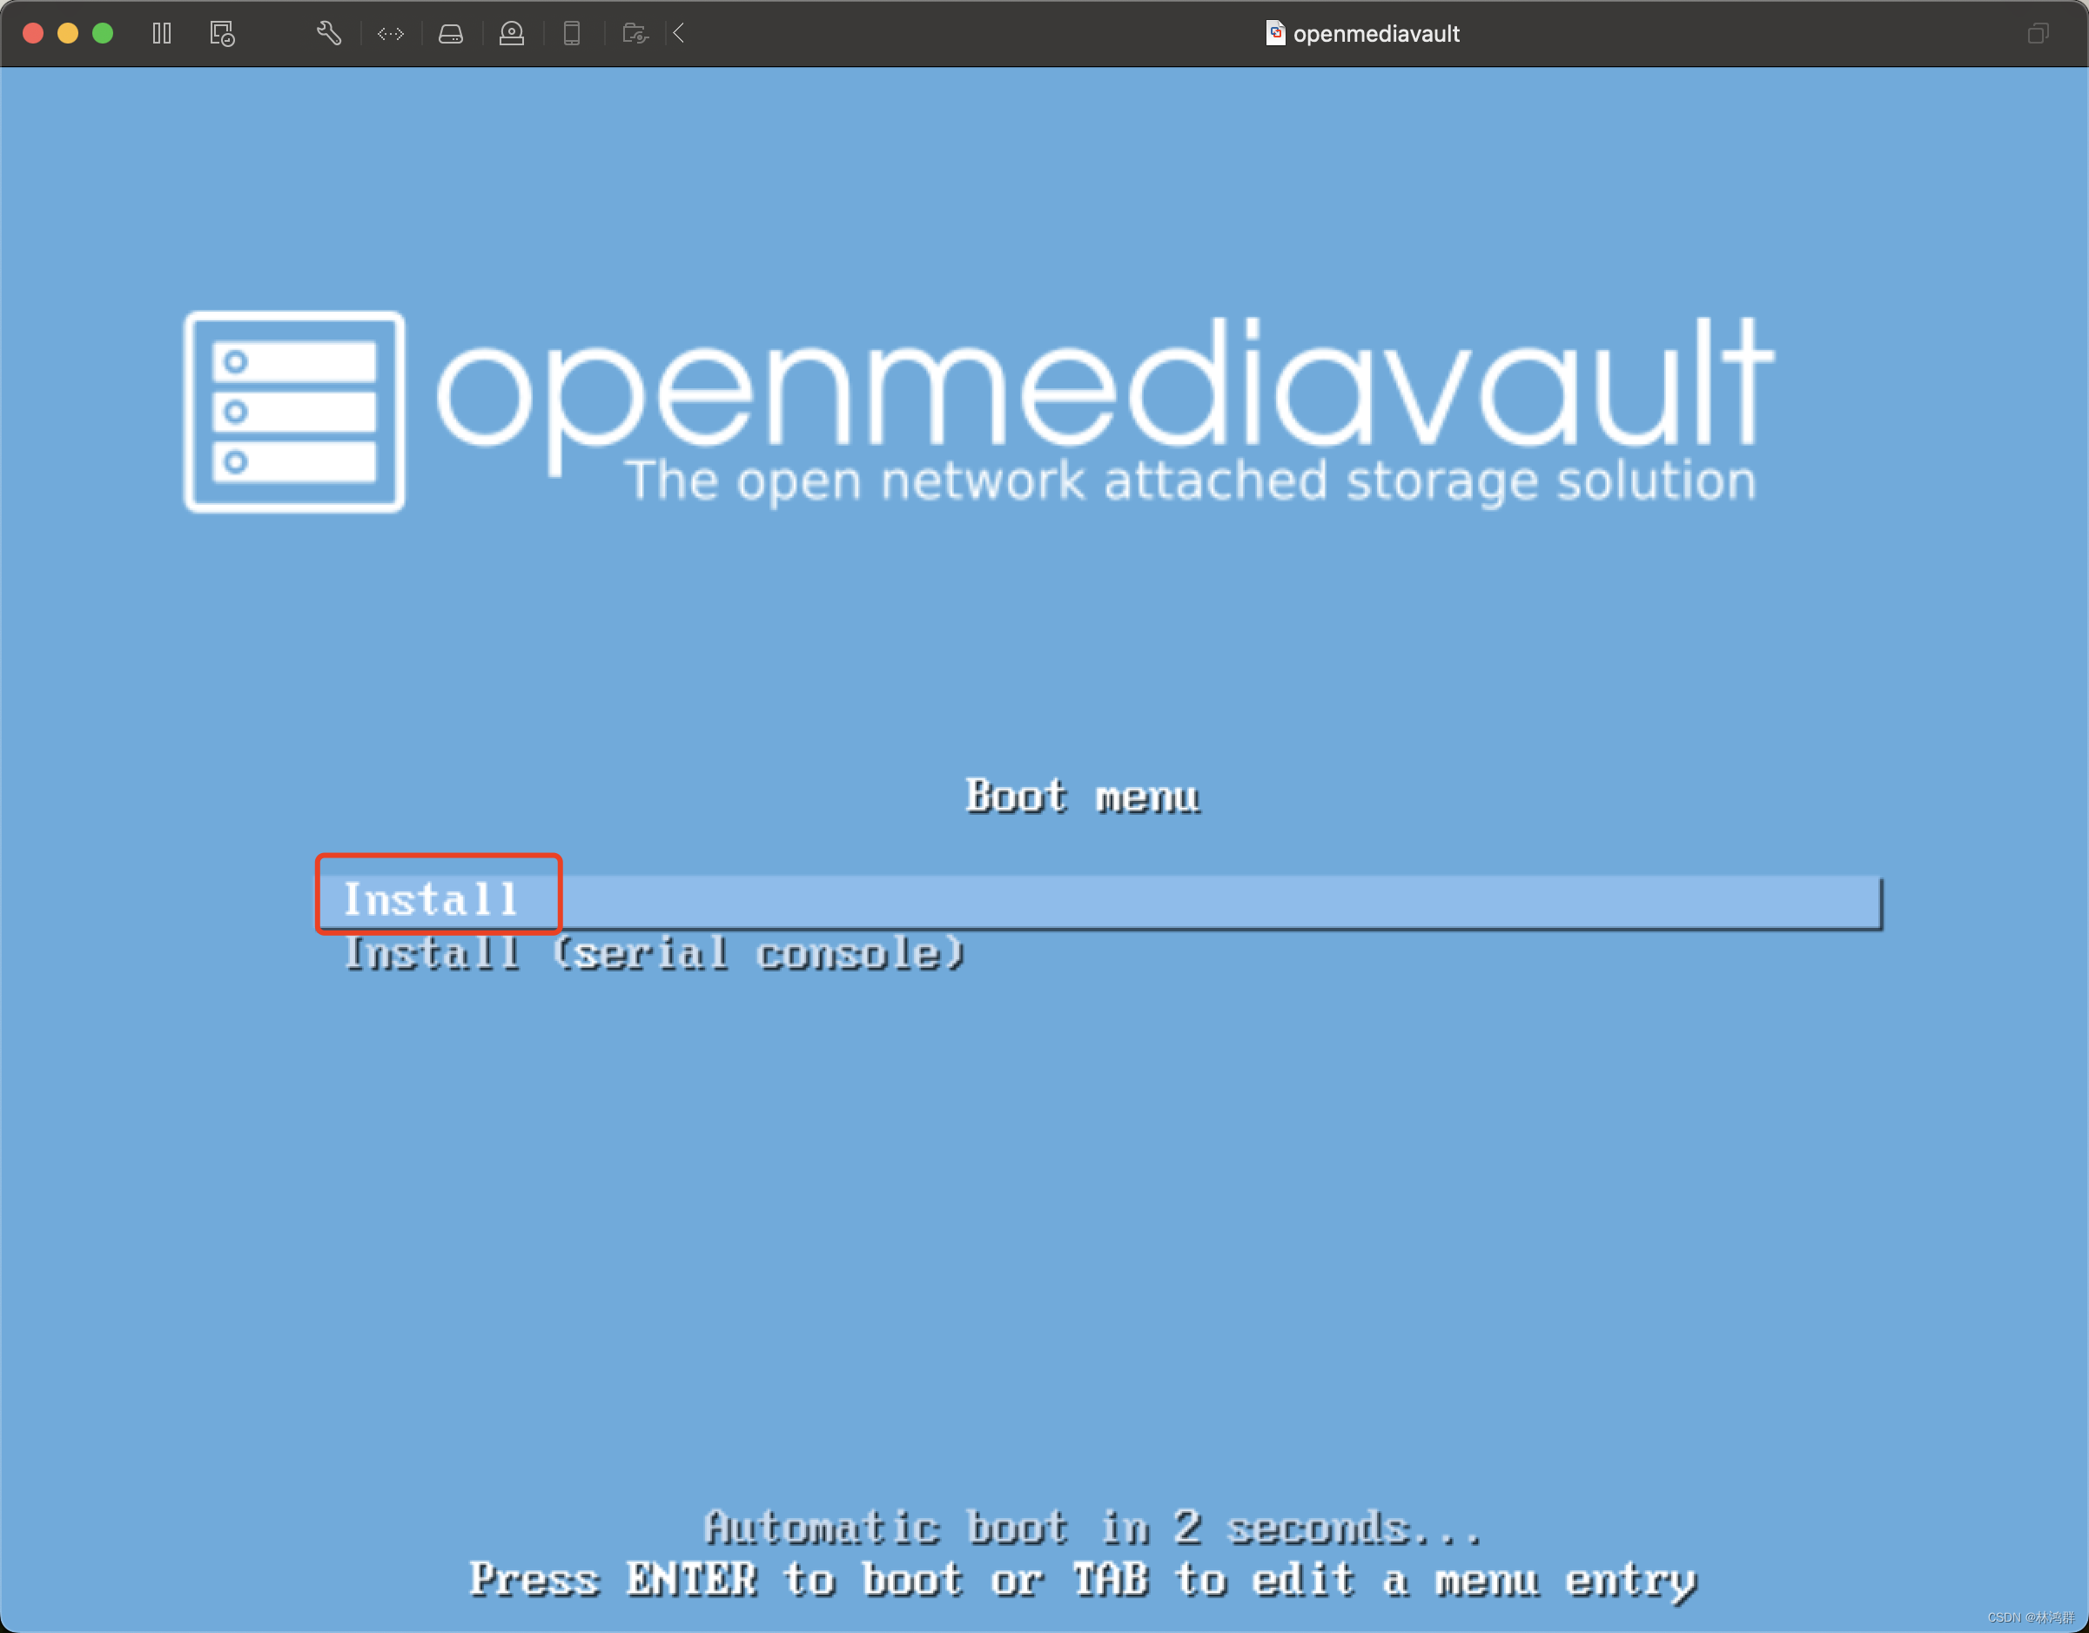Click the hard disk drive icon

pos(451,33)
